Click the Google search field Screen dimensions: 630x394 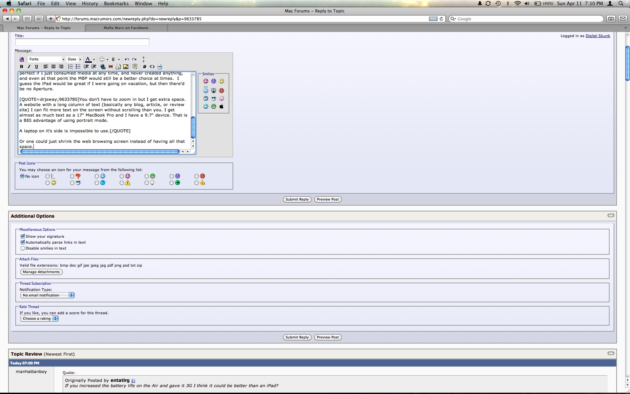pos(526,19)
